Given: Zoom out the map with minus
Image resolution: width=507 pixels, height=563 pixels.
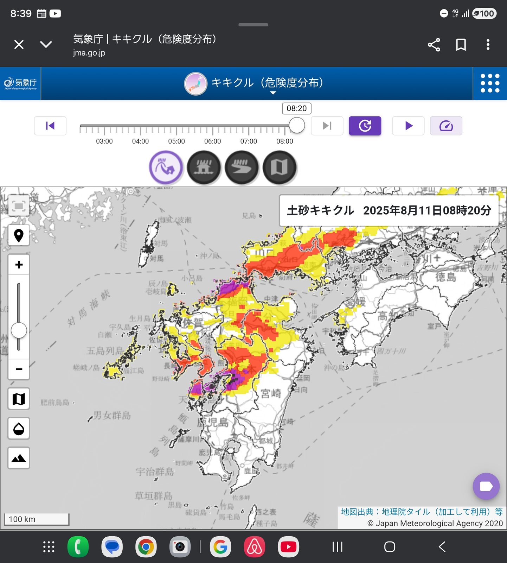Looking at the screenshot, I should [x=19, y=369].
